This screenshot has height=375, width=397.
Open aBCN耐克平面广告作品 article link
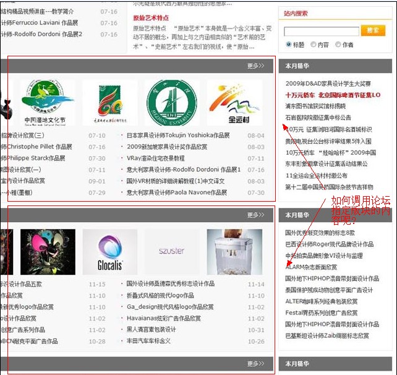pos(29,341)
